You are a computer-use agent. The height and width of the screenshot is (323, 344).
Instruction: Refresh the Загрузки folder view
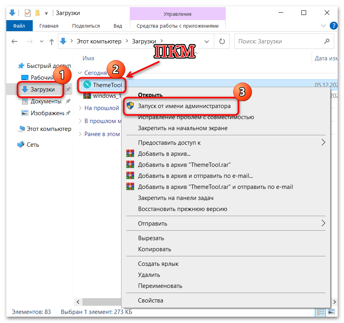pyautogui.click(x=221, y=41)
